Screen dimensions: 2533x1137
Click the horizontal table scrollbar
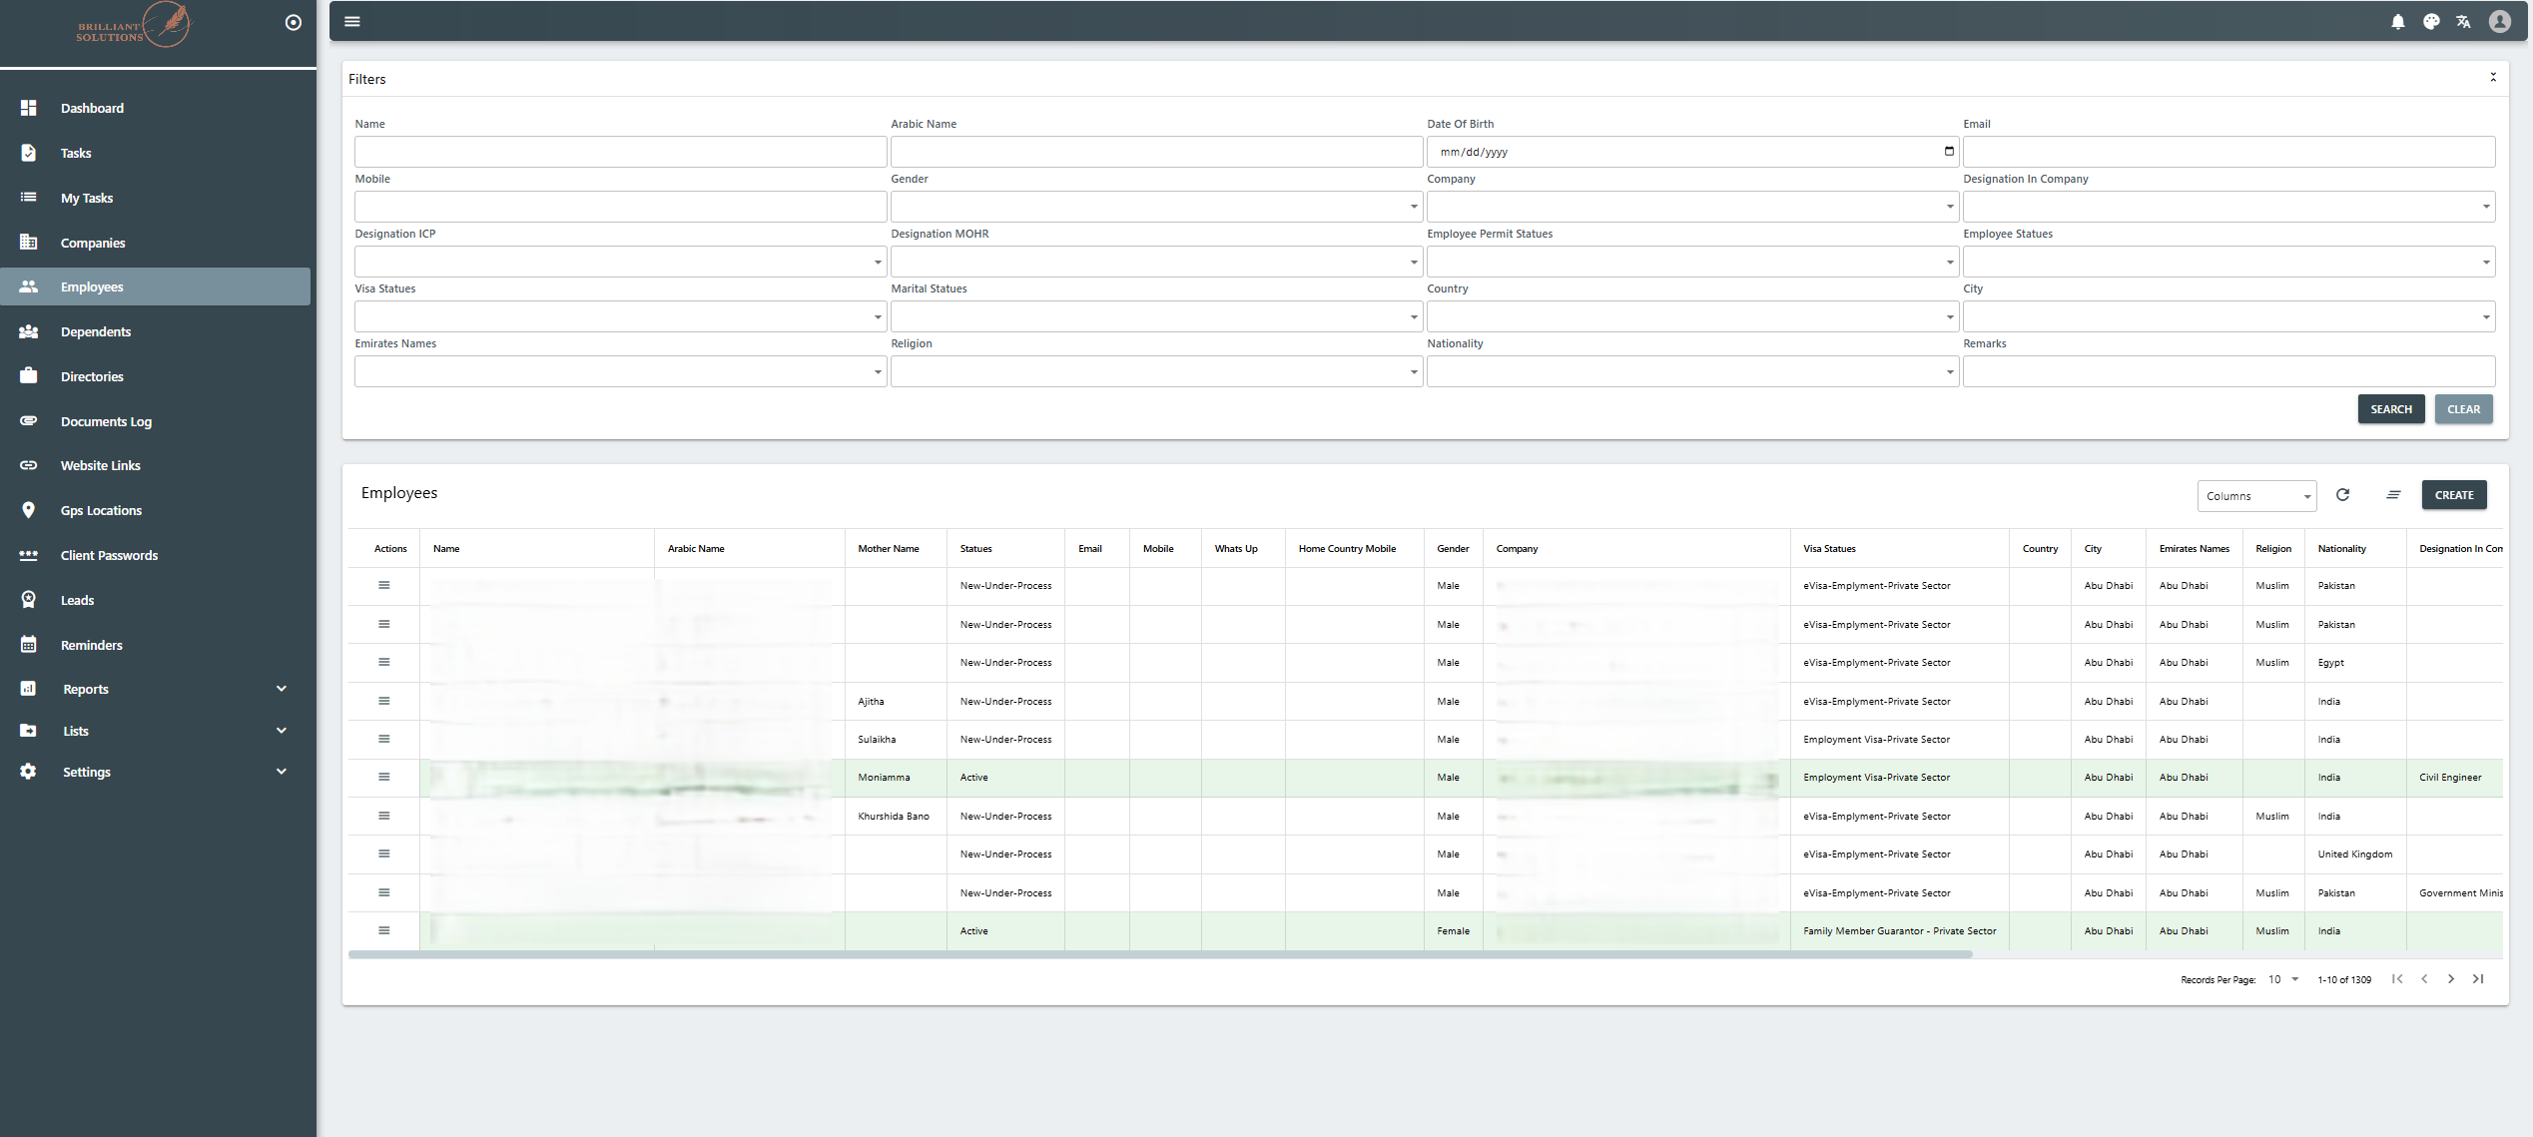pyautogui.click(x=1159, y=954)
